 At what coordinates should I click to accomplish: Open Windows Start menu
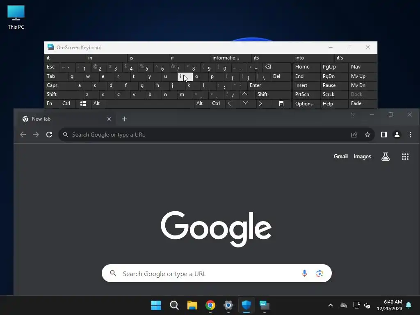(x=156, y=305)
